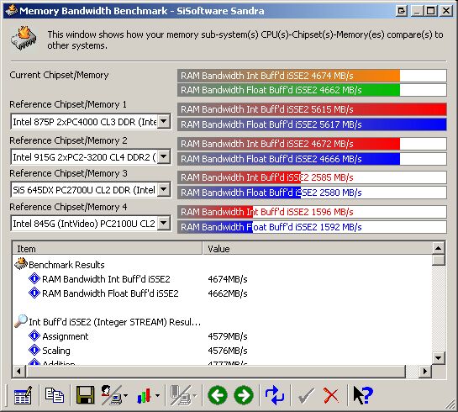Click the 4662MB/s value cell
Image resolution: width=458 pixels, height=412 pixels.
click(x=228, y=293)
